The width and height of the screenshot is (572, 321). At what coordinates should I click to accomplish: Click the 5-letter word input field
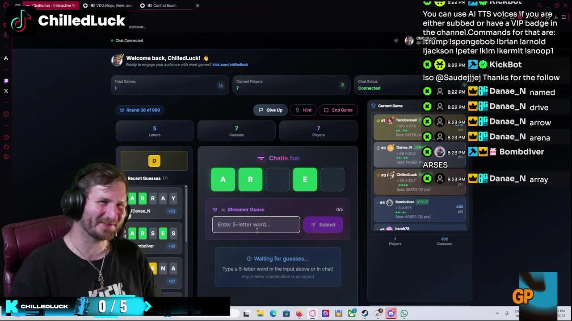pyautogui.click(x=256, y=225)
